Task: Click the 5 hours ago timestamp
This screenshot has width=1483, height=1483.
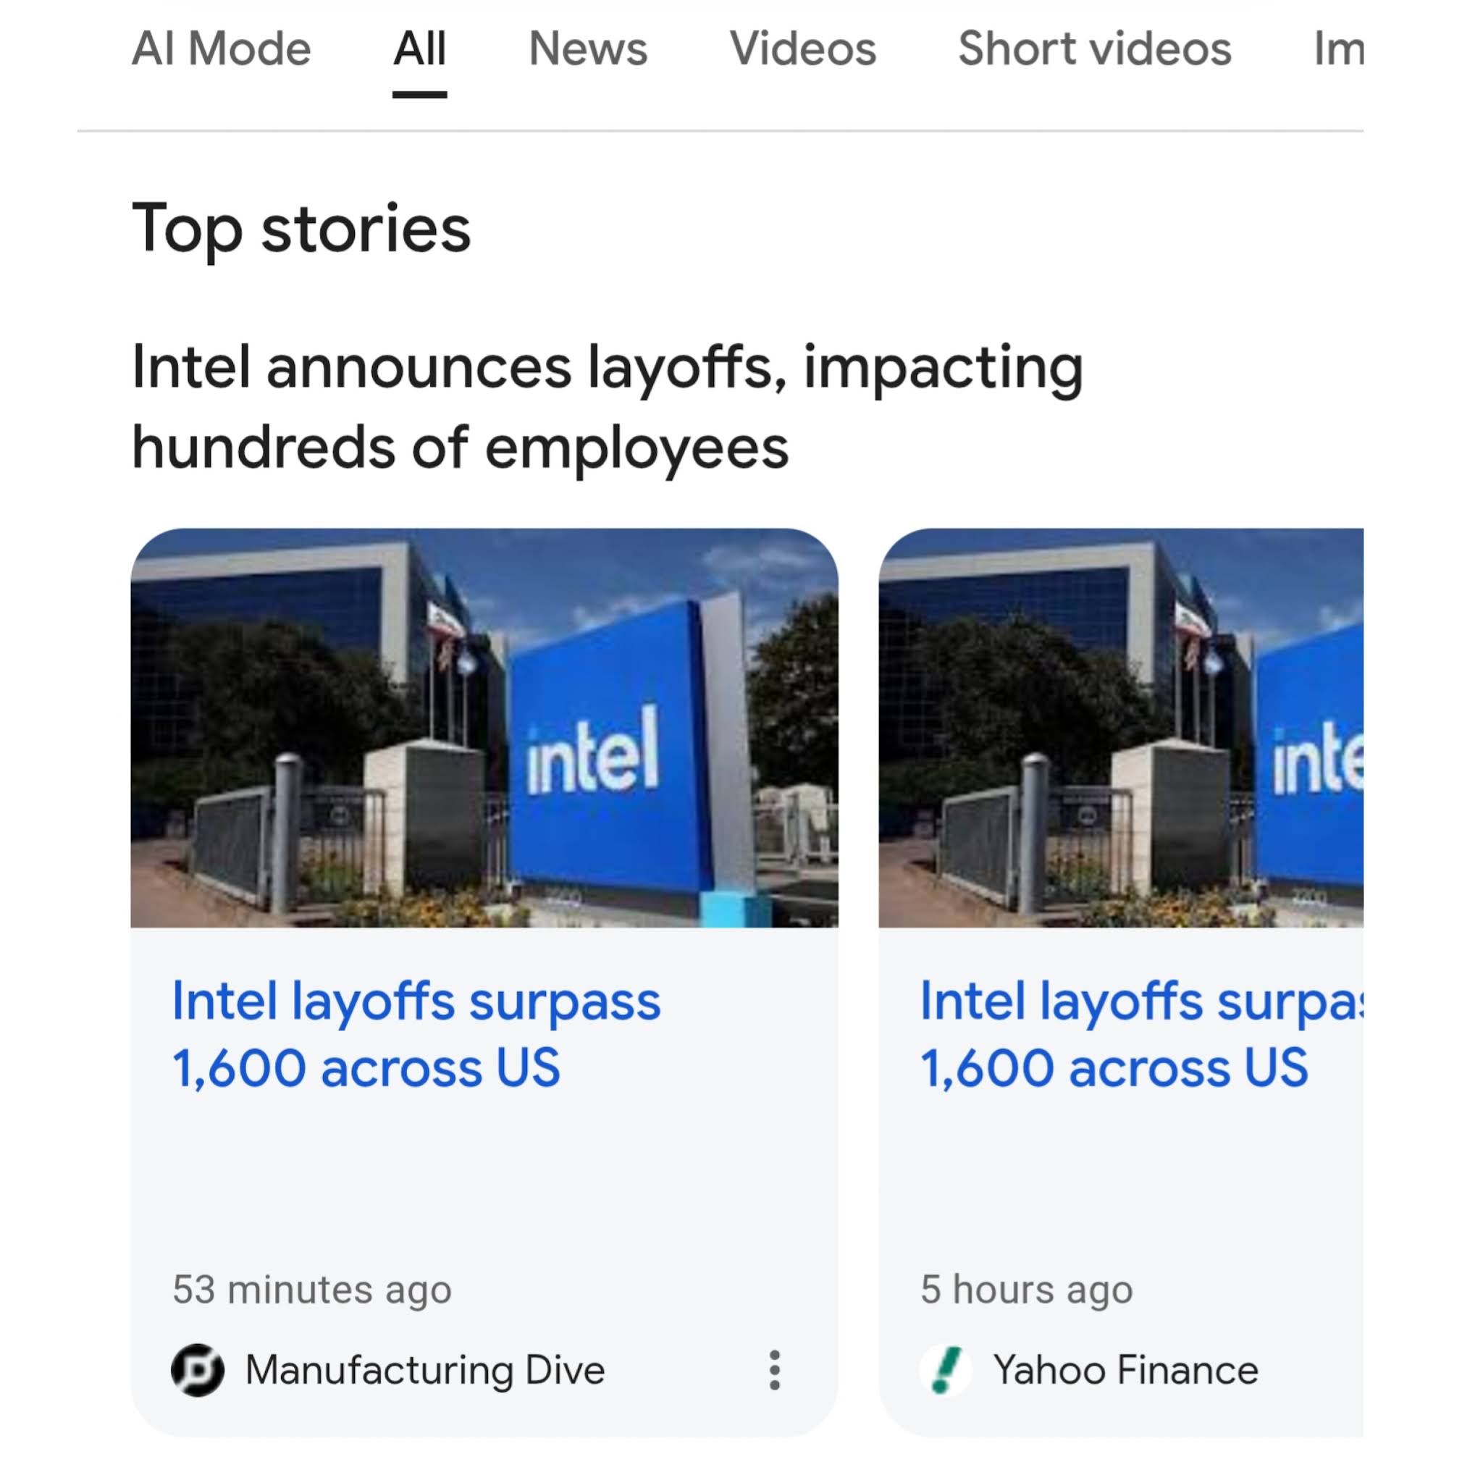Action: 1026,1289
